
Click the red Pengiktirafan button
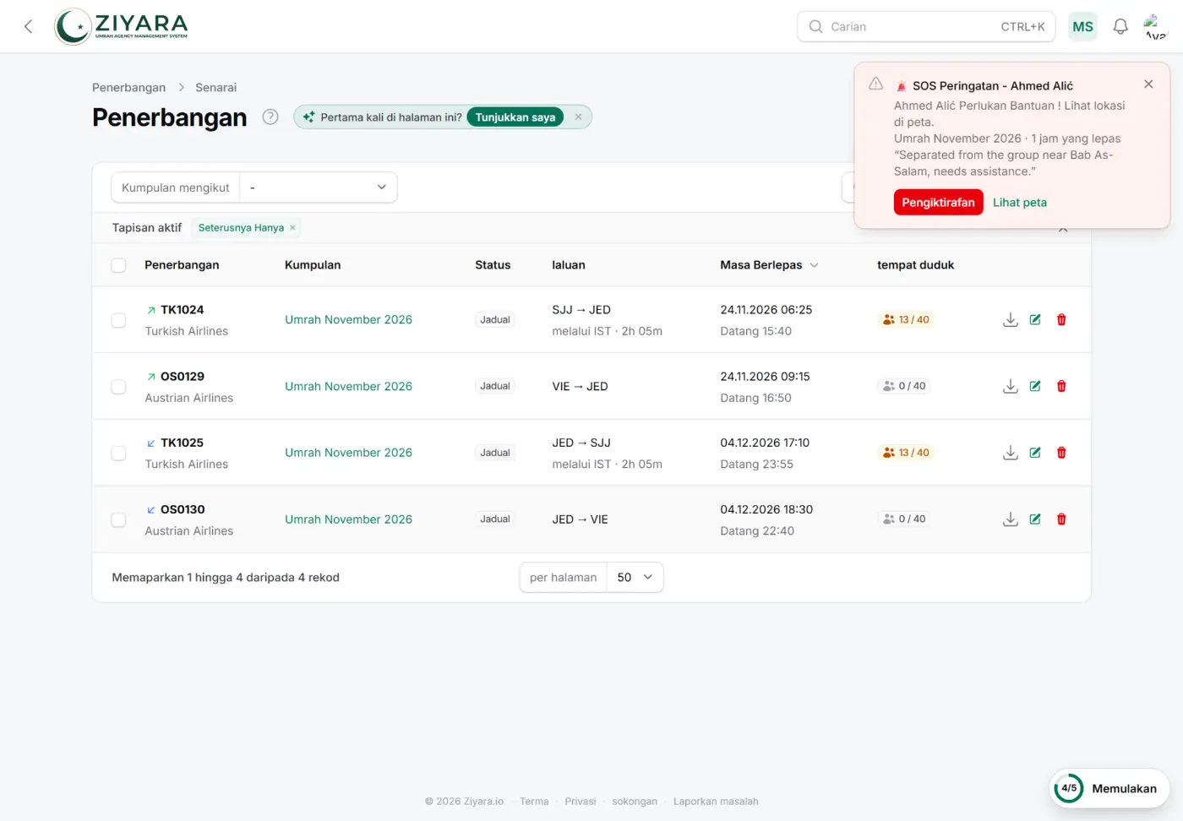click(938, 203)
